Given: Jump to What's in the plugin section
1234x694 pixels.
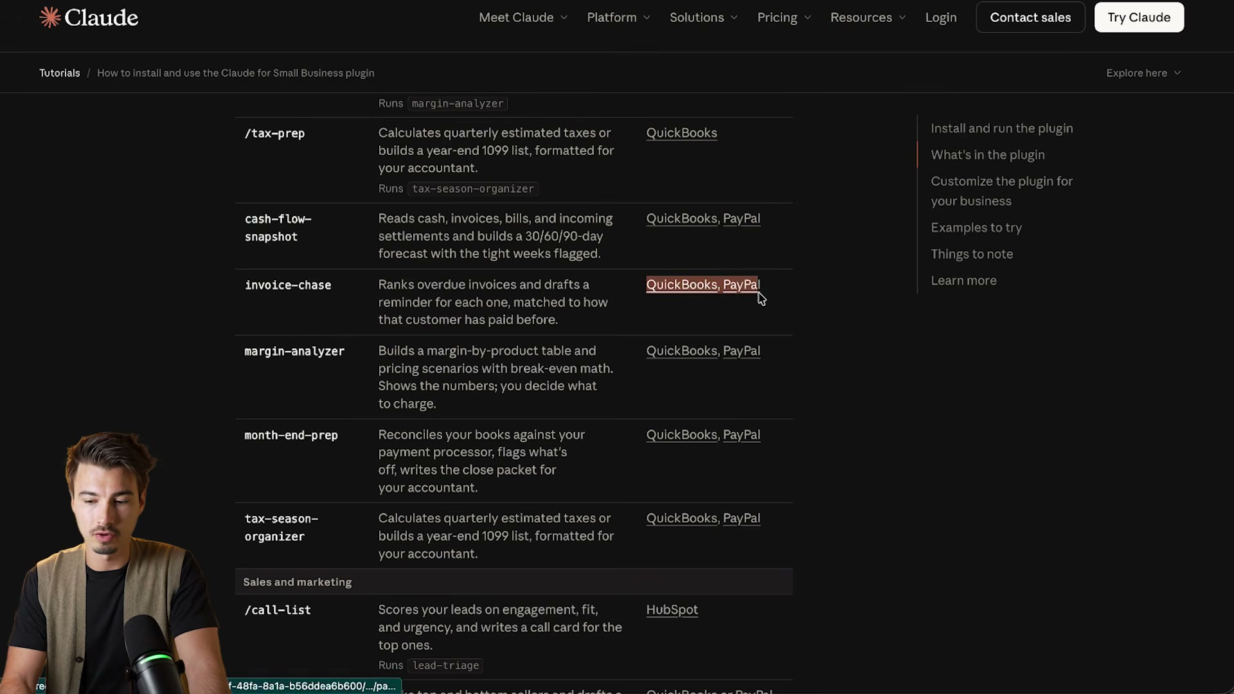Looking at the screenshot, I should point(988,154).
